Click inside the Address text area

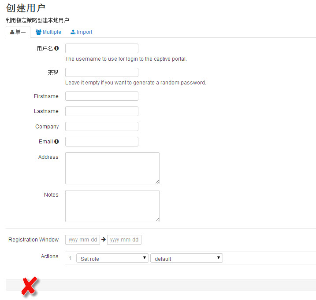pos(112,168)
